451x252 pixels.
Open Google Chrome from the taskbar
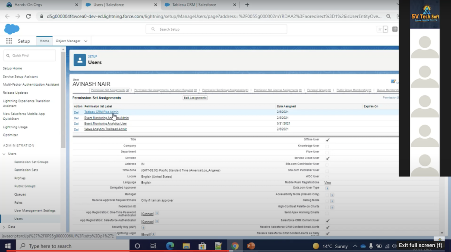point(235,245)
